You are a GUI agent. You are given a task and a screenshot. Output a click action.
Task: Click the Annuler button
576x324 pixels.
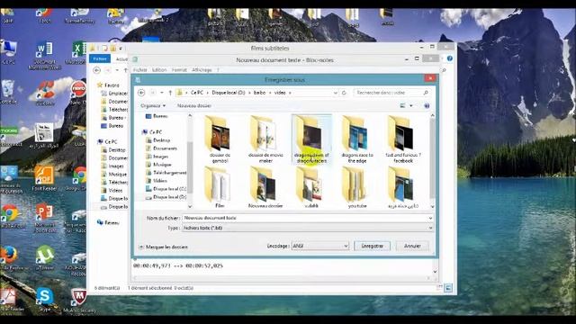coord(412,246)
